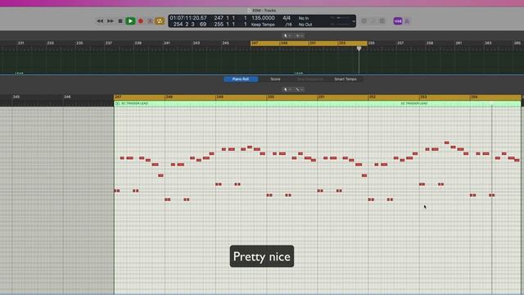Image resolution: width=524 pixels, height=295 pixels.
Task: Click the SMPTE time display 01:07:11:20.57
Action: point(188,18)
